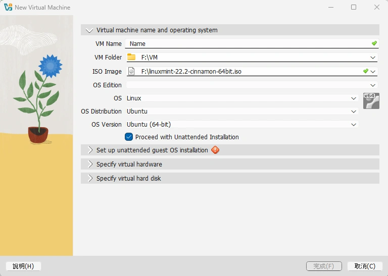Image resolution: width=388 pixels, height=276 pixels.
Task: Open the OS Edition dropdown
Action: (x=373, y=85)
